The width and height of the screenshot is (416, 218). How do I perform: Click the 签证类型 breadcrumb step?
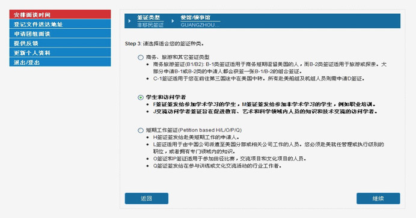(148, 17)
